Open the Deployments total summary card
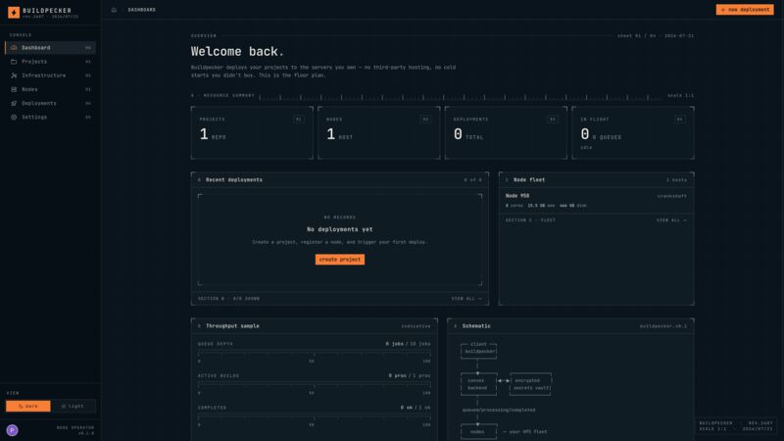The image size is (784, 441). tap(506, 132)
